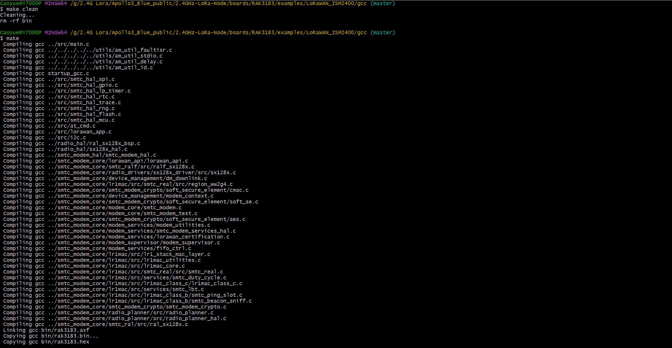Click the lorawan_certification.c compile line

pyautogui.click(x=116, y=237)
